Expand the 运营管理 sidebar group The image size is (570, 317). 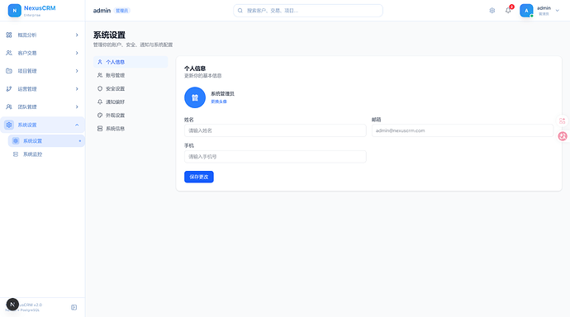tap(42, 89)
